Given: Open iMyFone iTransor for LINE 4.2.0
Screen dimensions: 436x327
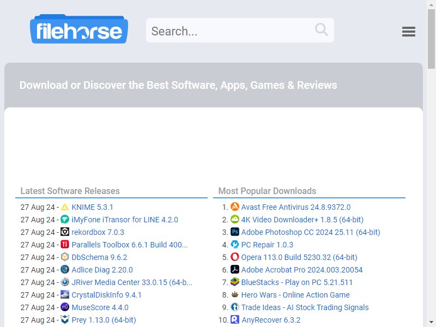Looking at the screenshot, I should point(125,220).
